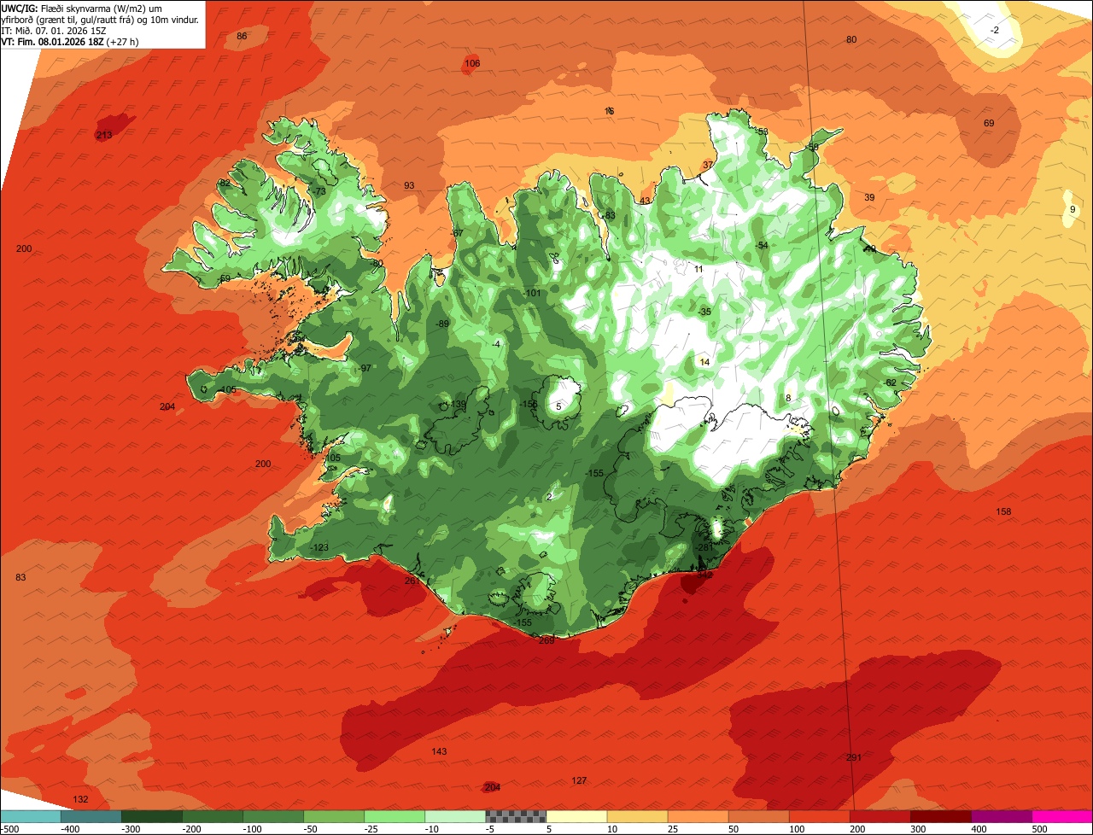This screenshot has height=835, width=1093.
Task: Click the map value -156
Action: [x=529, y=404]
